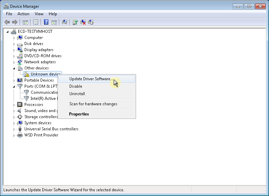Select the Portable Devices label
The width and height of the screenshot is (269, 196).
(x=39, y=80)
